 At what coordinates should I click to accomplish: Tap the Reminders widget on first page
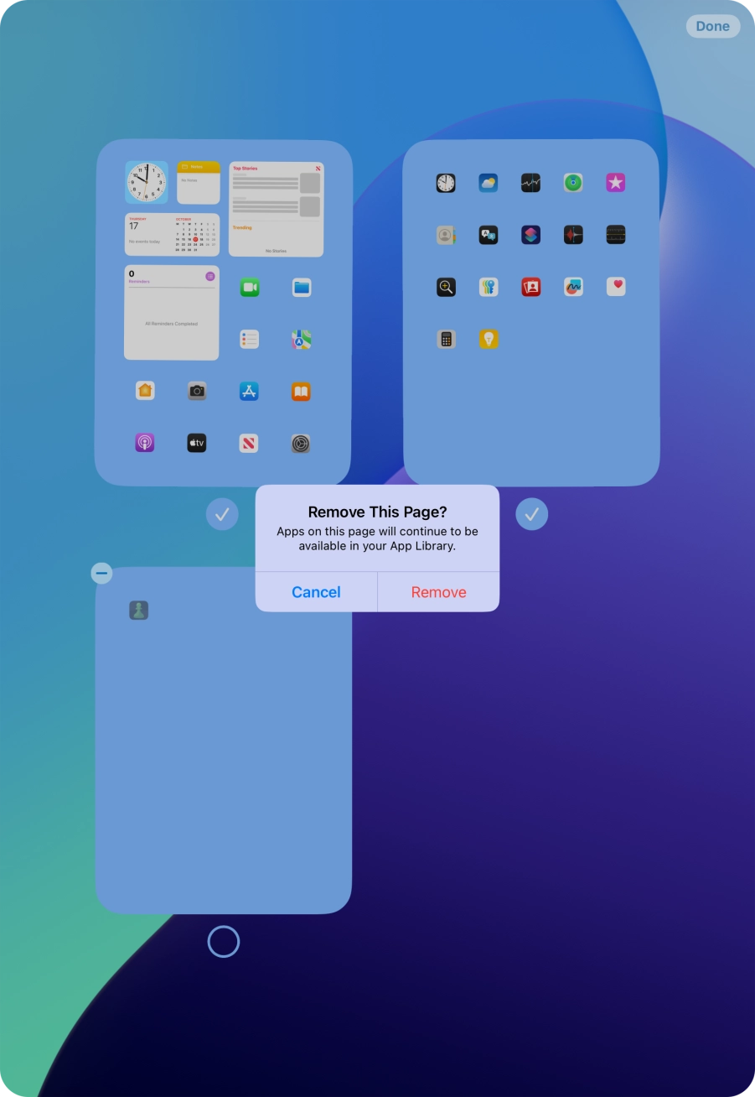[172, 313]
